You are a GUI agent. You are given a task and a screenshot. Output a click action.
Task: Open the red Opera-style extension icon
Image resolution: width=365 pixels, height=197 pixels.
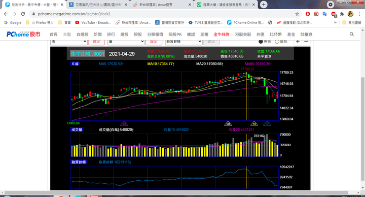(x=308, y=14)
